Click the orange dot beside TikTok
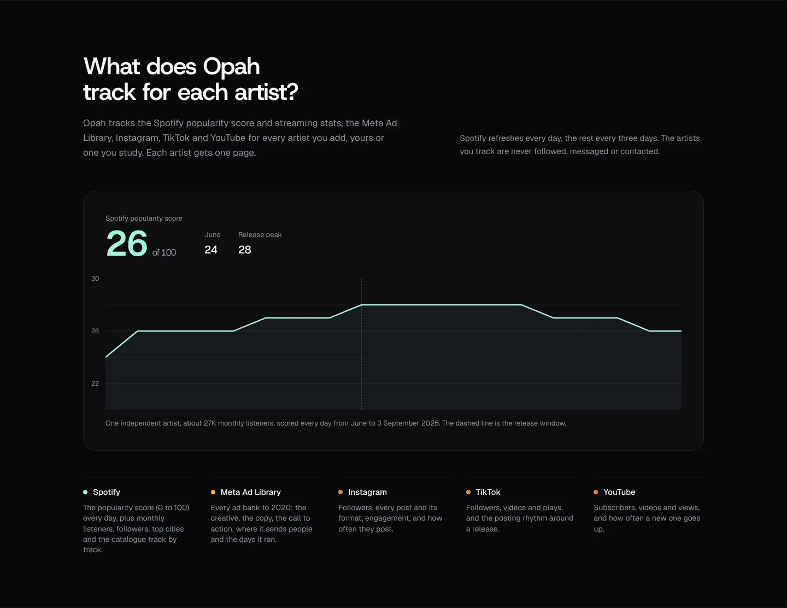The width and height of the screenshot is (787, 608). coord(468,492)
